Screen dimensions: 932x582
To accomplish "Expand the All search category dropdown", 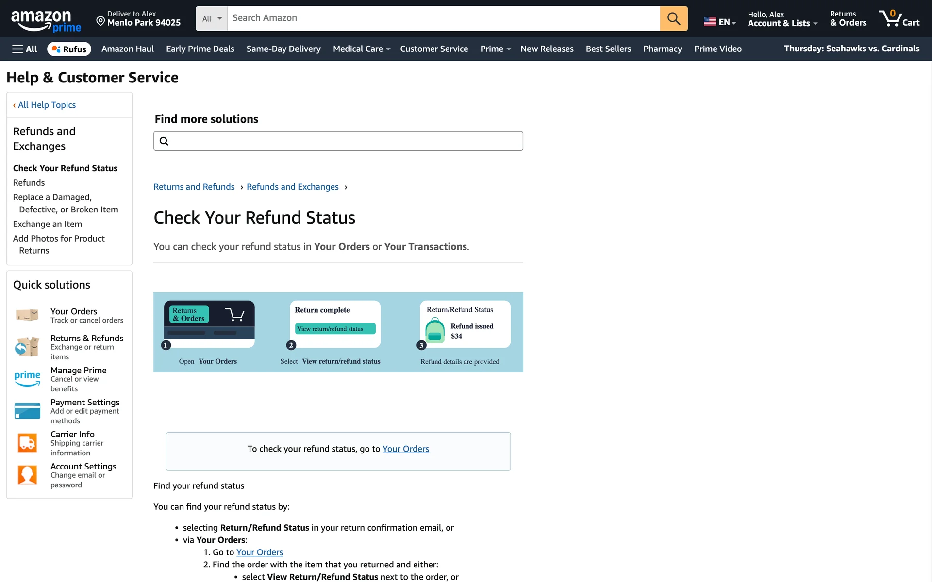I will click(212, 18).
